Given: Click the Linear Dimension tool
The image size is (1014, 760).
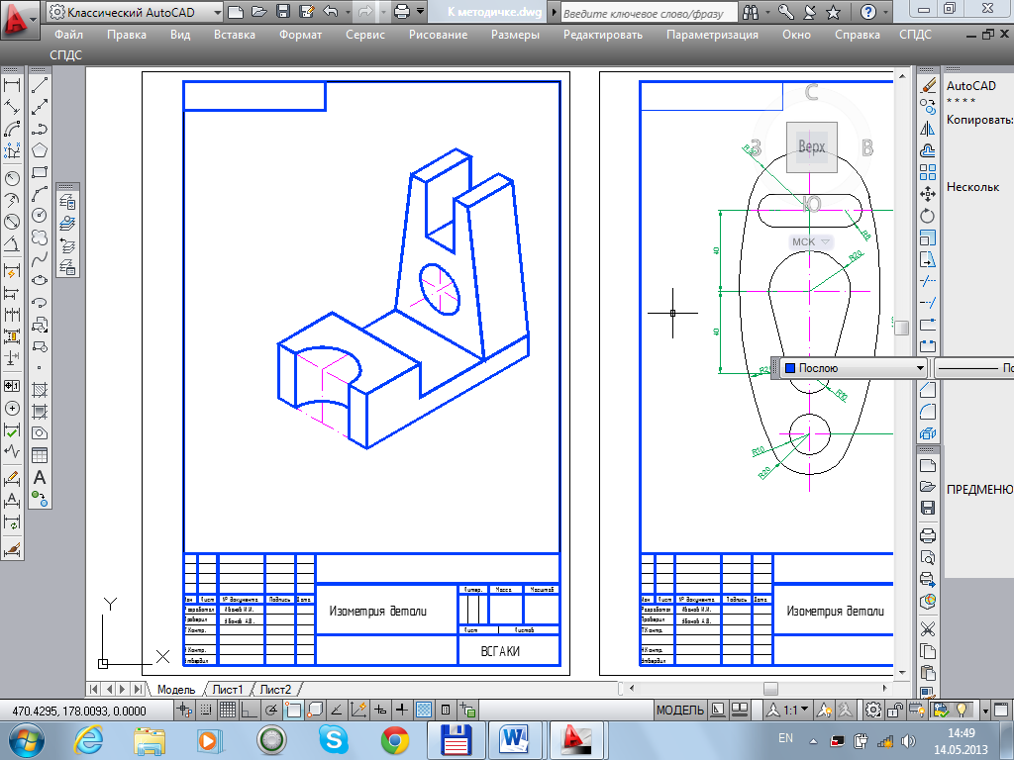Looking at the screenshot, I should (12, 85).
